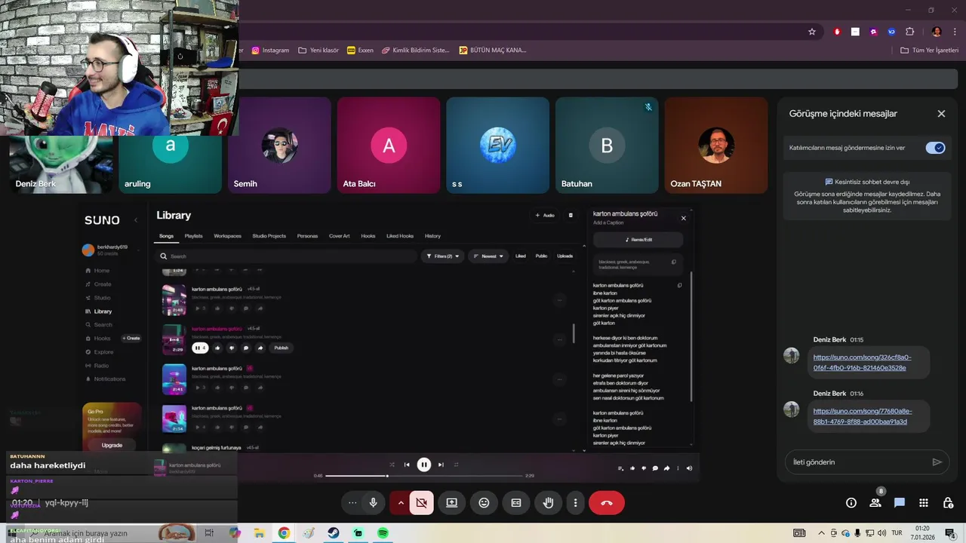Click the trash icon beside Audio button
966x543 pixels.
(x=571, y=216)
